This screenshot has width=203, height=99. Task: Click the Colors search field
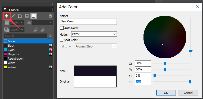(25, 36)
